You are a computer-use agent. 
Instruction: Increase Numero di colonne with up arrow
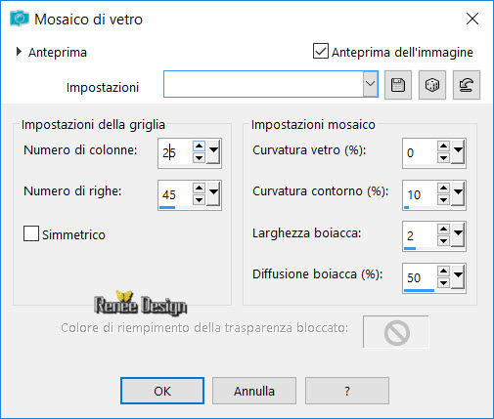click(x=199, y=146)
